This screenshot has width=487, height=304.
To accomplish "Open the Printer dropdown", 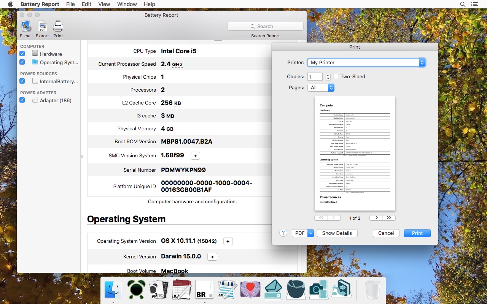I will [x=366, y=63].
